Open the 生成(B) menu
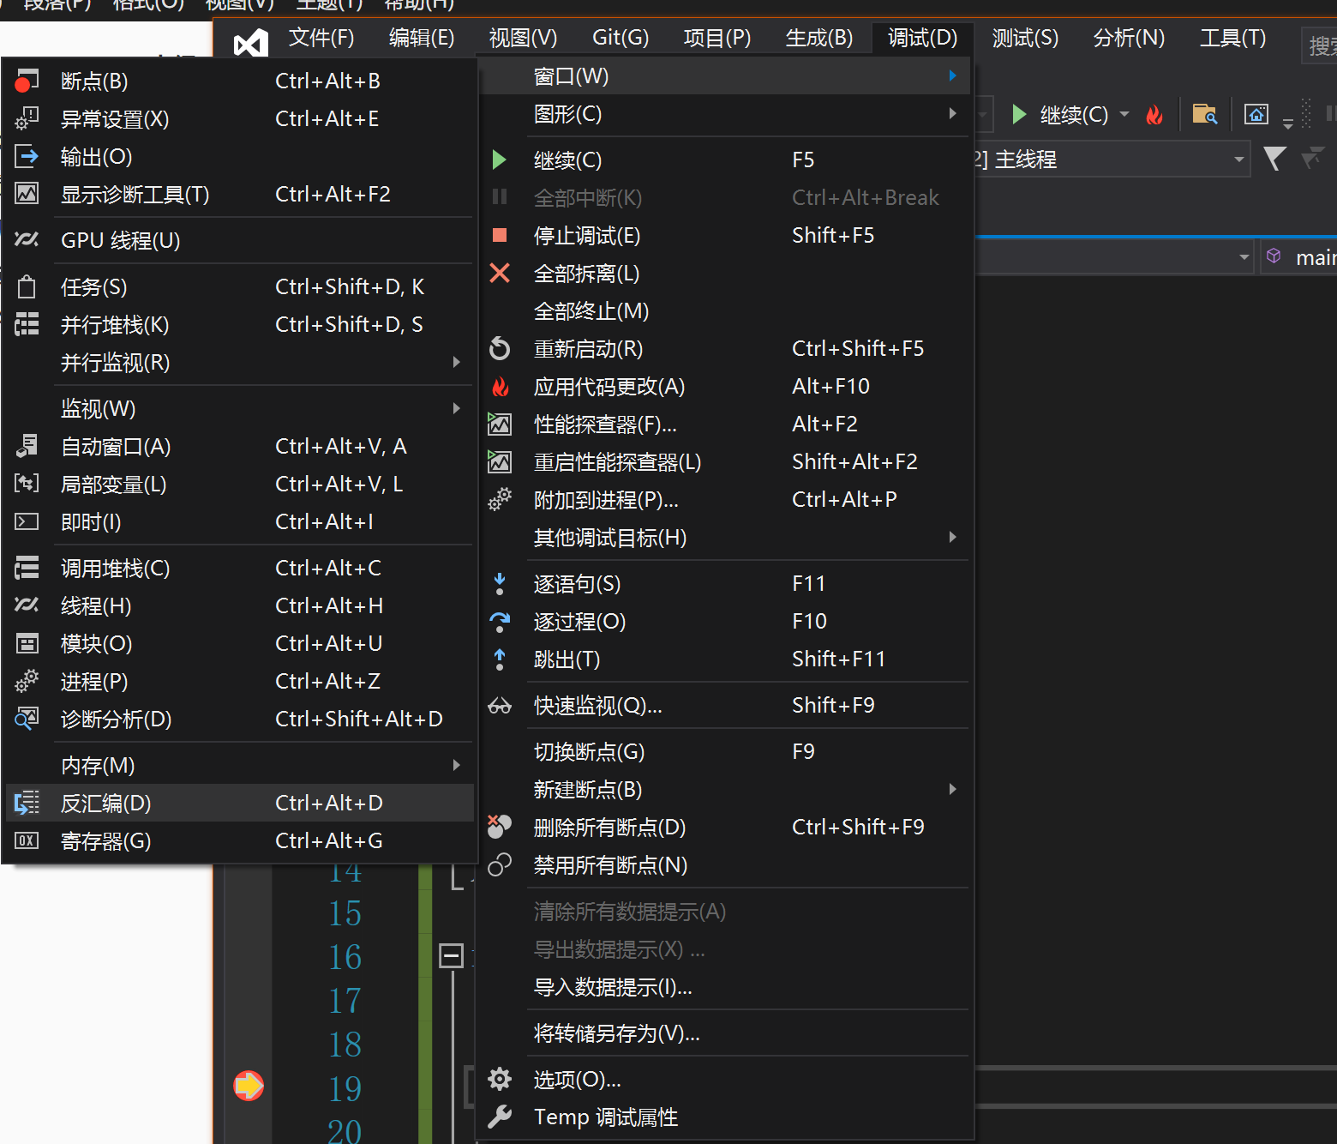This screenshot has height=1144, width=1337. [x=819, y=38]
